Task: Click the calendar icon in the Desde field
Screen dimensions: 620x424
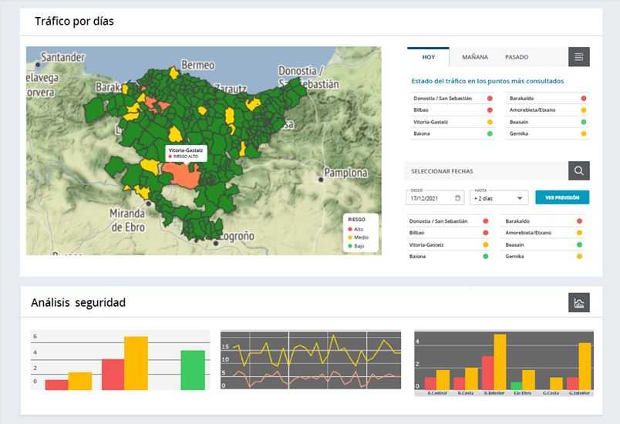Action: [457, 197]
